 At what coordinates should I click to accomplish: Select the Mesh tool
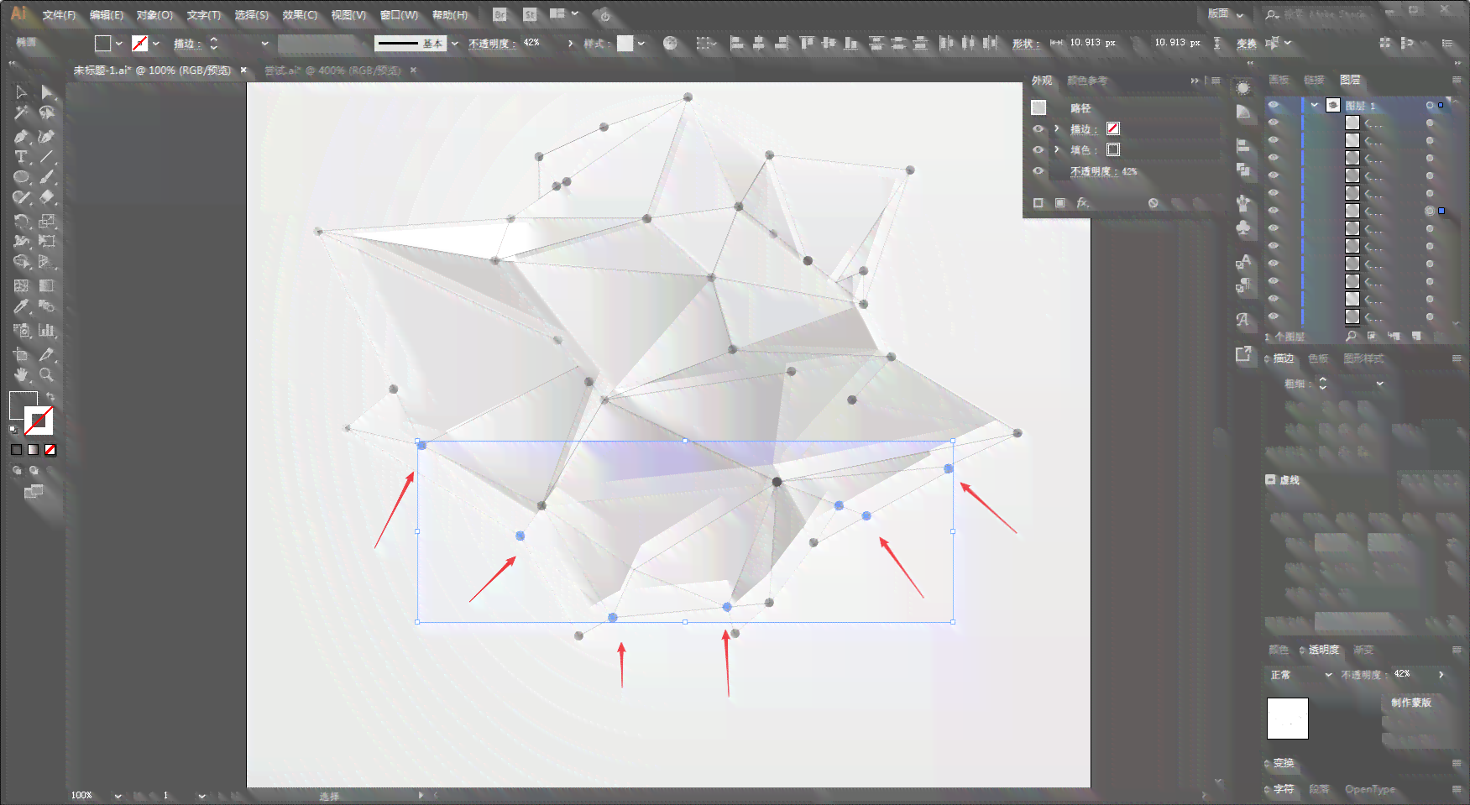click(x=21, y=286)
